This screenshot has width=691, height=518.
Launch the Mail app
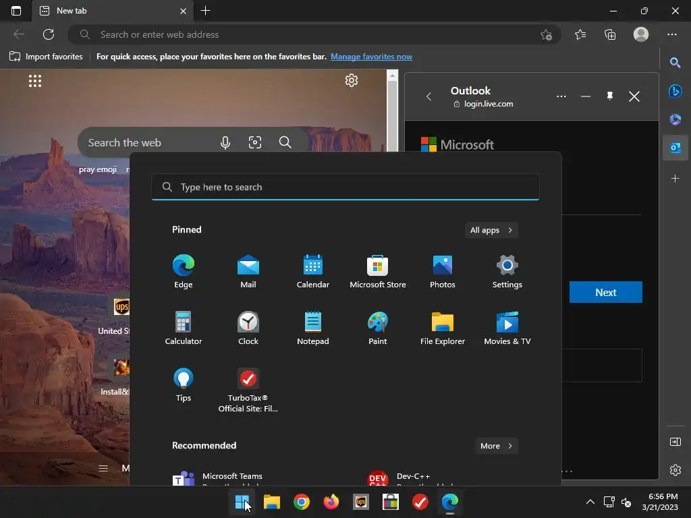pos(248,271)
